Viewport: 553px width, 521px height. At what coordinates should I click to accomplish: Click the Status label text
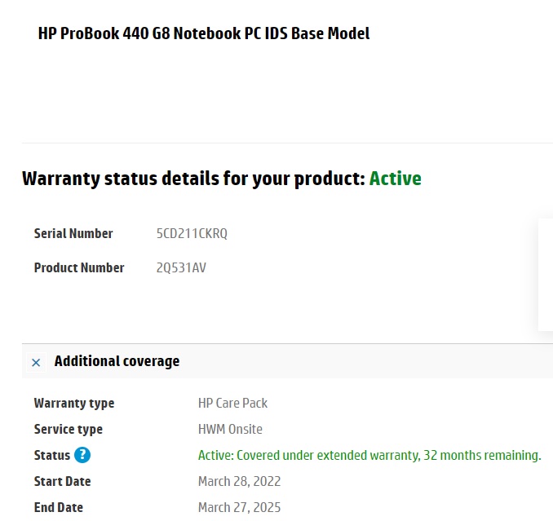click(x=52, y=455)
